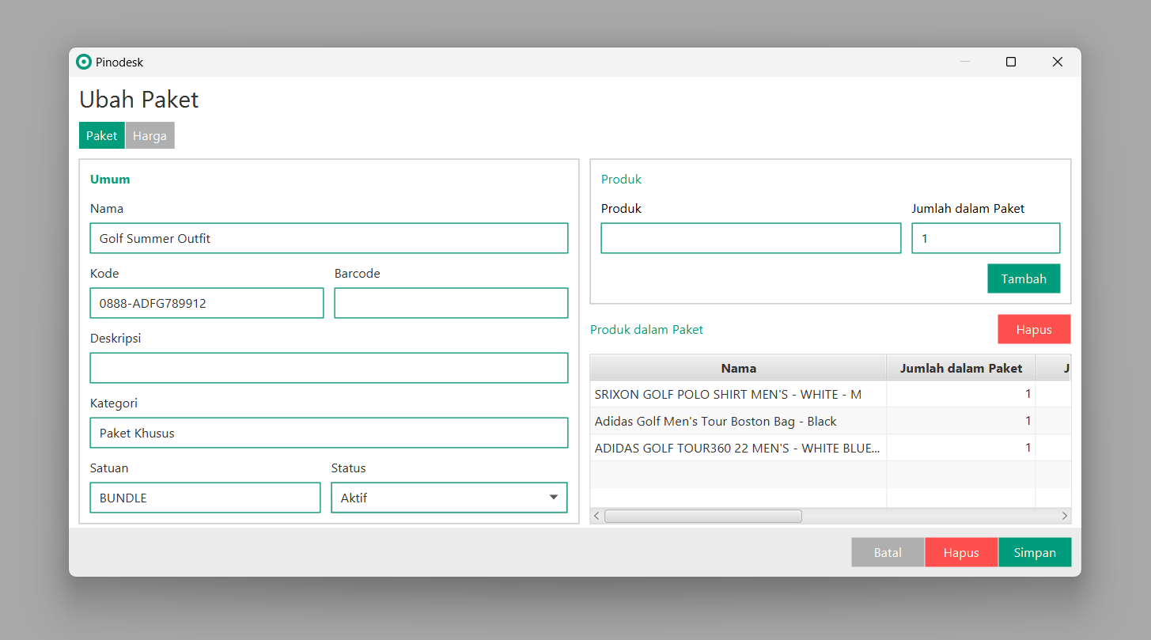Click the right scroll arrow of the table
The image size is (1151, 640).
[1065, 515]
